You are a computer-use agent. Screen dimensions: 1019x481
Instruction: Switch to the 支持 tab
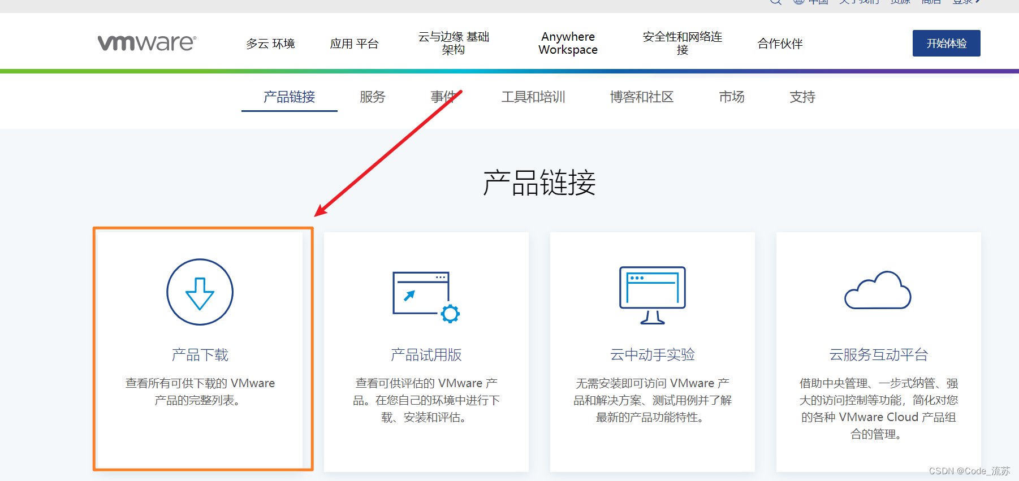click(802, 97)
